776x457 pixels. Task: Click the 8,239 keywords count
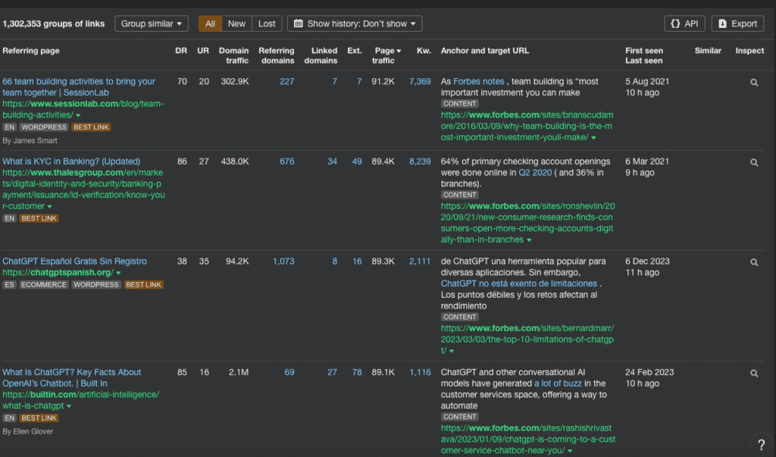point(419,161)
